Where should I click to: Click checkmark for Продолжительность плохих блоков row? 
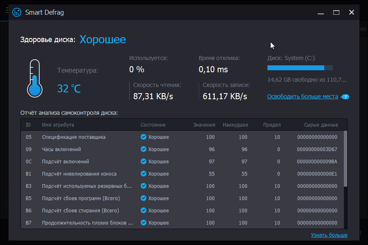tap(143, 223)
